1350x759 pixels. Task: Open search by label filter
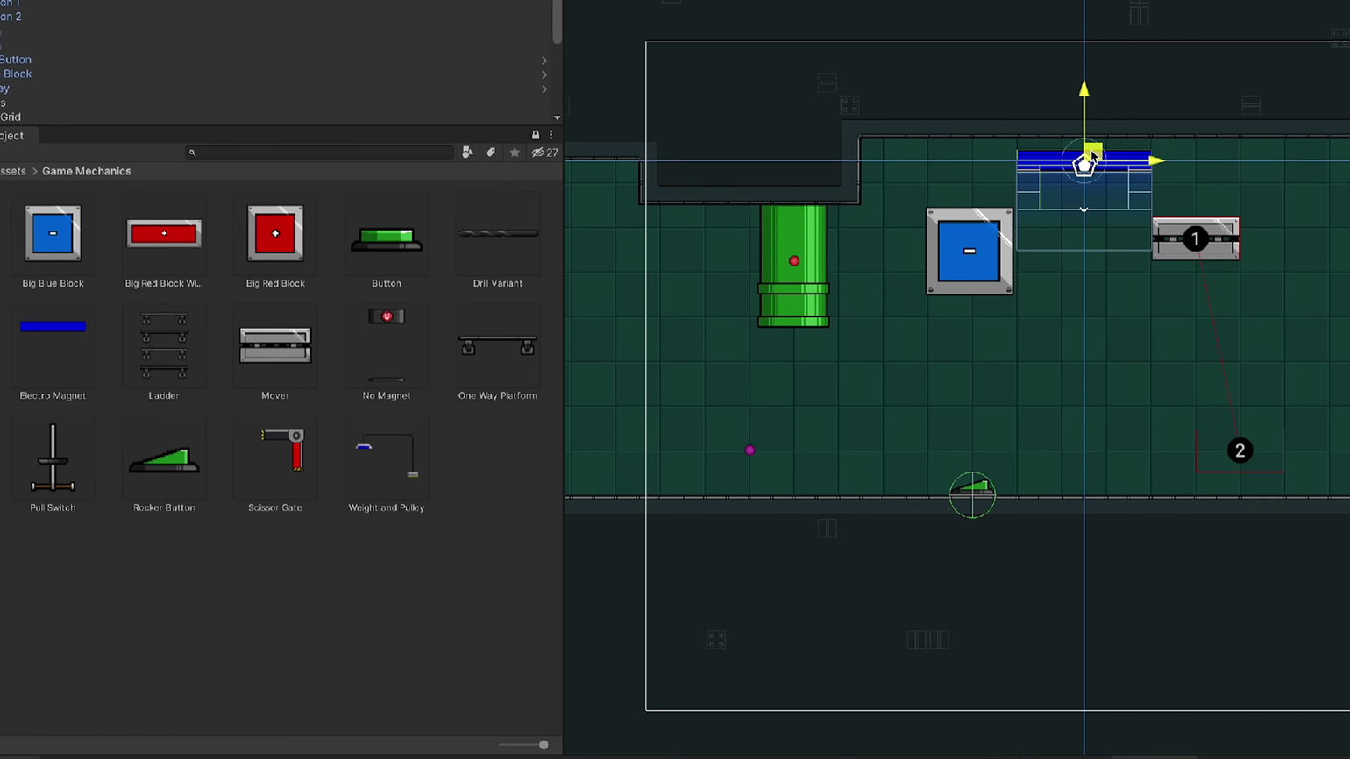(x=490, y=153)
